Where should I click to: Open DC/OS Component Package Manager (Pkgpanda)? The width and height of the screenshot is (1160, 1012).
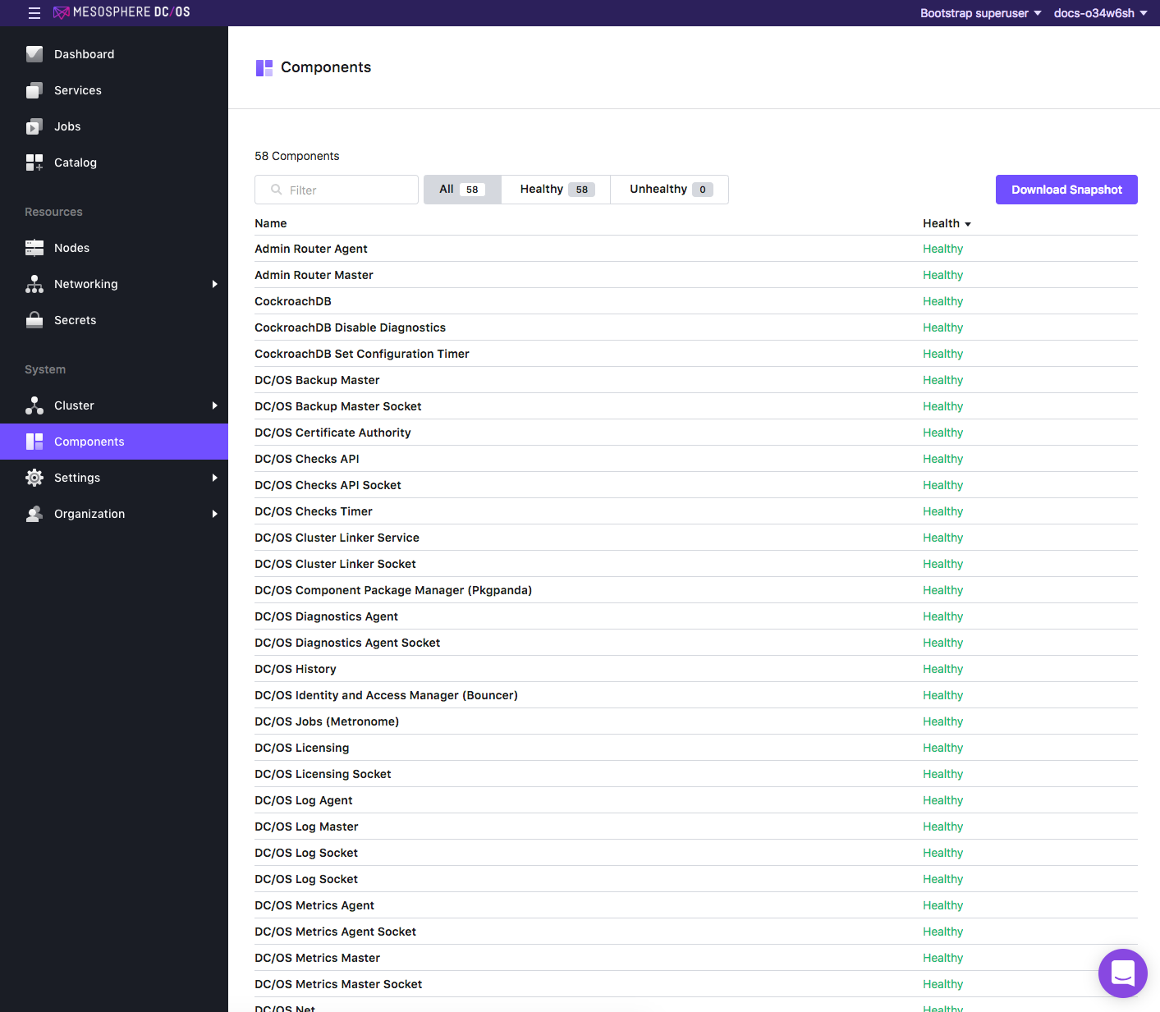tap(393, 590)
